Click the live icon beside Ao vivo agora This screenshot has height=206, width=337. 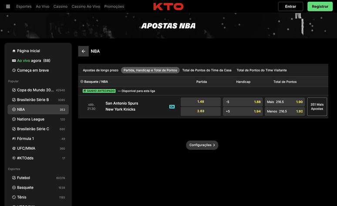14,61
